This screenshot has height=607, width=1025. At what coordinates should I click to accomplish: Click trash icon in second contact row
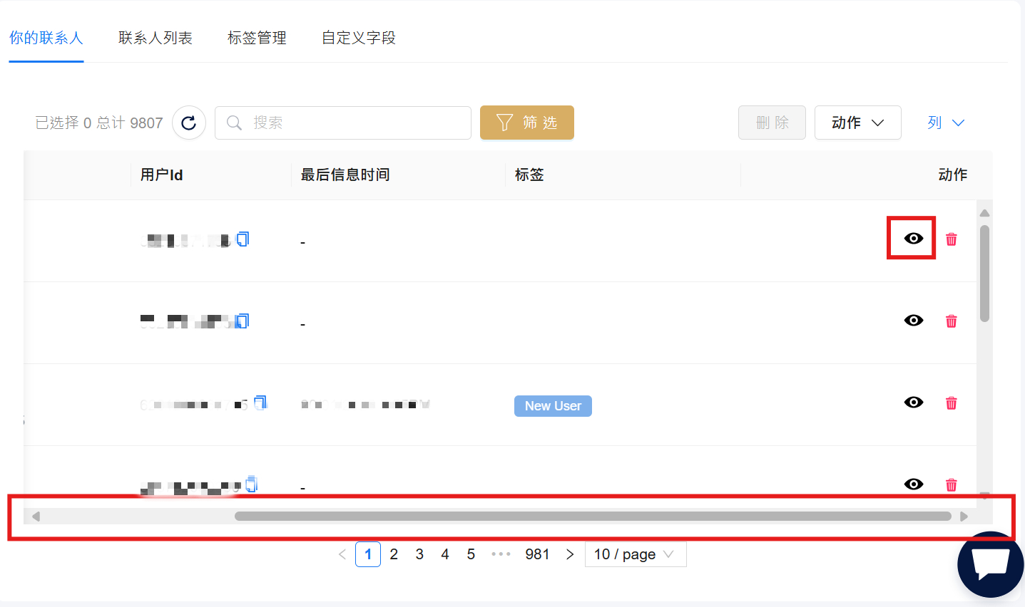click(x=951, y=321)
